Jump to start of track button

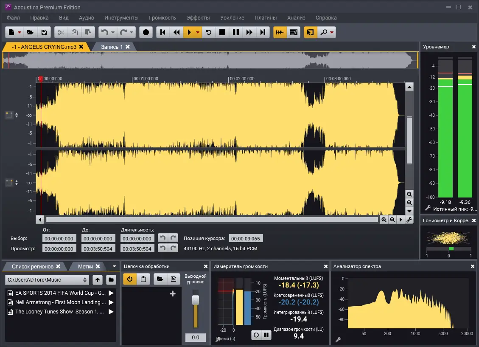(x=163, y=32)
